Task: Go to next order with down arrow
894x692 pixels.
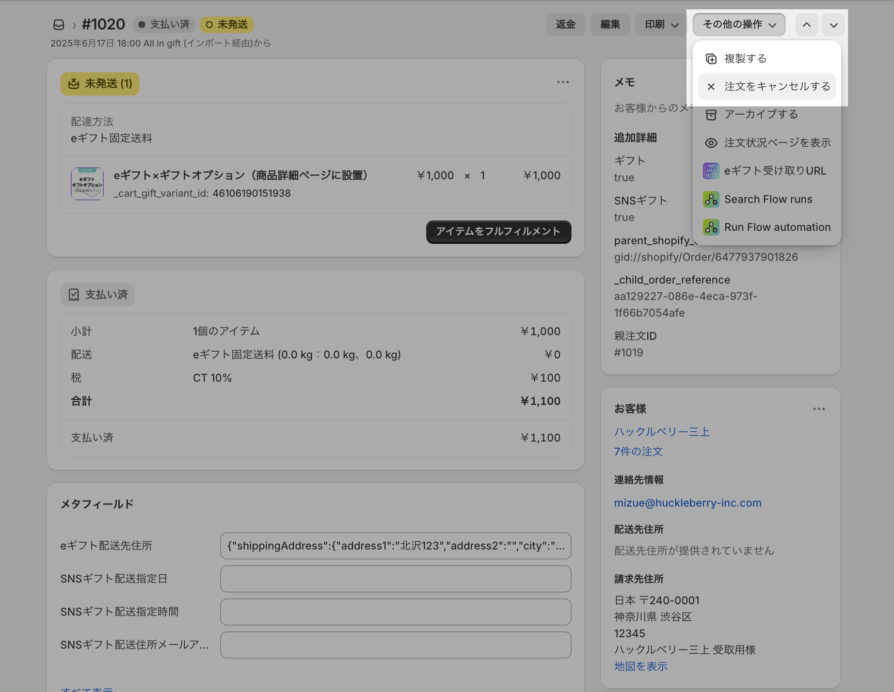Action: (x=833, y=25)
